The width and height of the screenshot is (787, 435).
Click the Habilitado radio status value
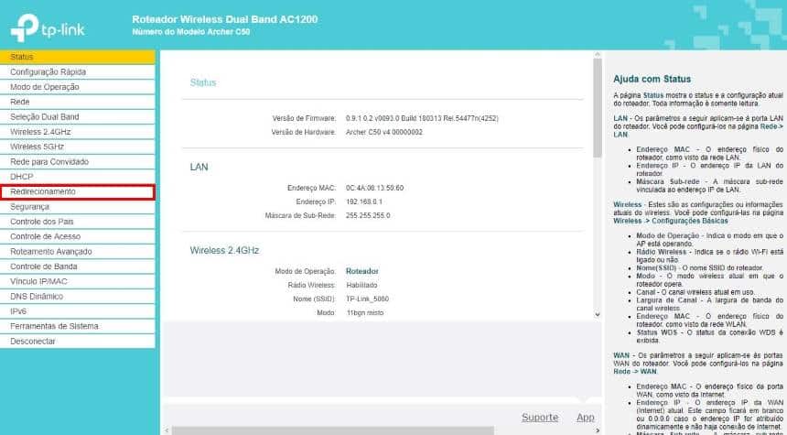[x=361, y=286]
